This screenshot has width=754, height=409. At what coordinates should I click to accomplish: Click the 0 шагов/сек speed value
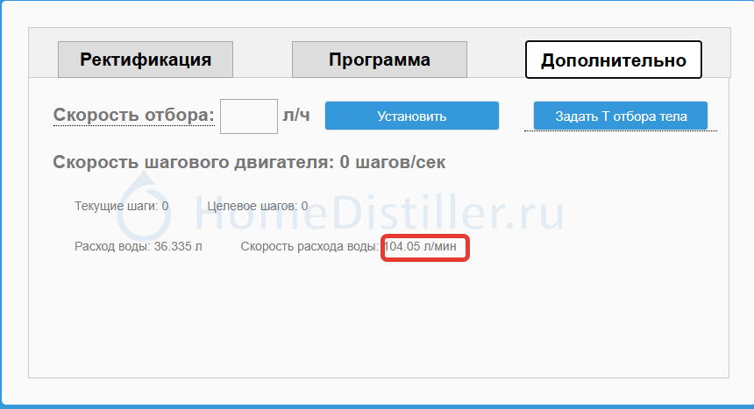(x=393, y=162)
